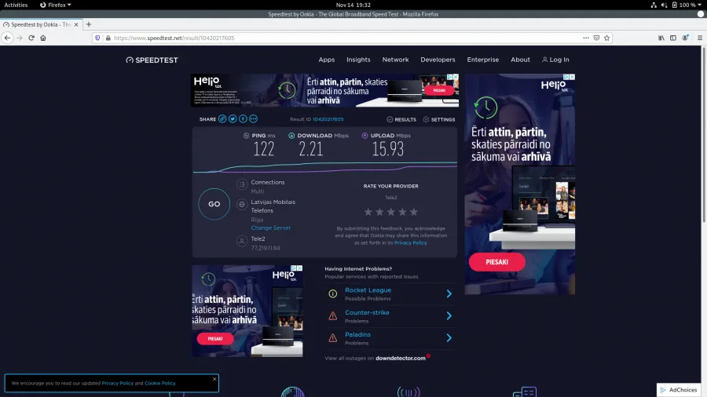Open the Counter-strike link

click(x=367, y=312)
